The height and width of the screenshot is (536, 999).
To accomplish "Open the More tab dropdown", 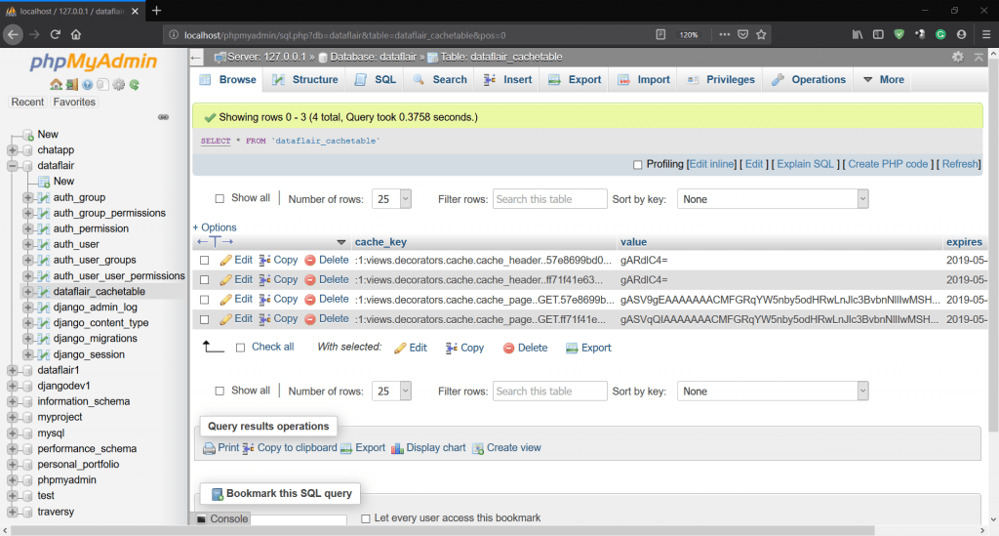I will pyautogui.click(x=884, y=80).
